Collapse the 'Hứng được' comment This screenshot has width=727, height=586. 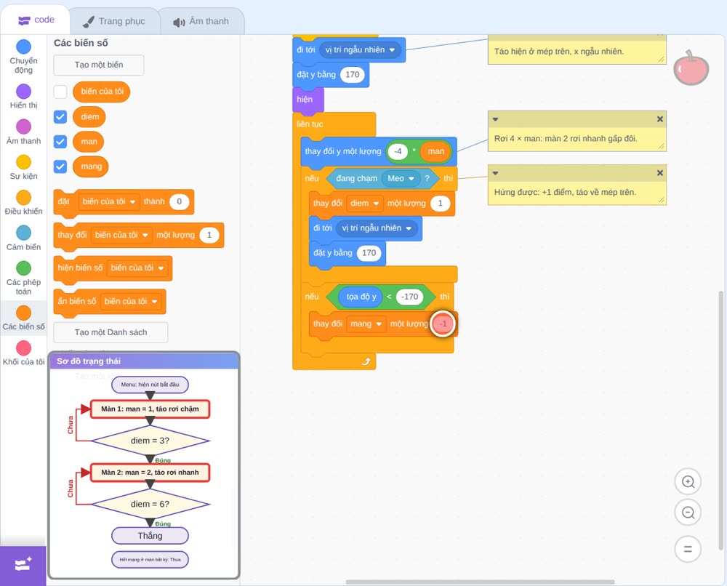[x=495, y=173]
